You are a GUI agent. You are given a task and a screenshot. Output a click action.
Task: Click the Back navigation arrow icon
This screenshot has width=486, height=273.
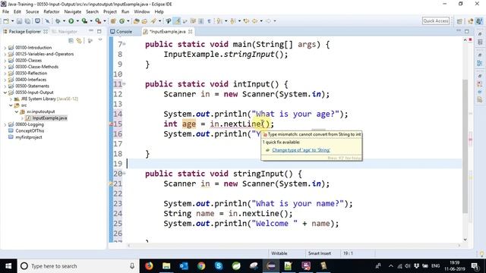(x=255, y=21)
